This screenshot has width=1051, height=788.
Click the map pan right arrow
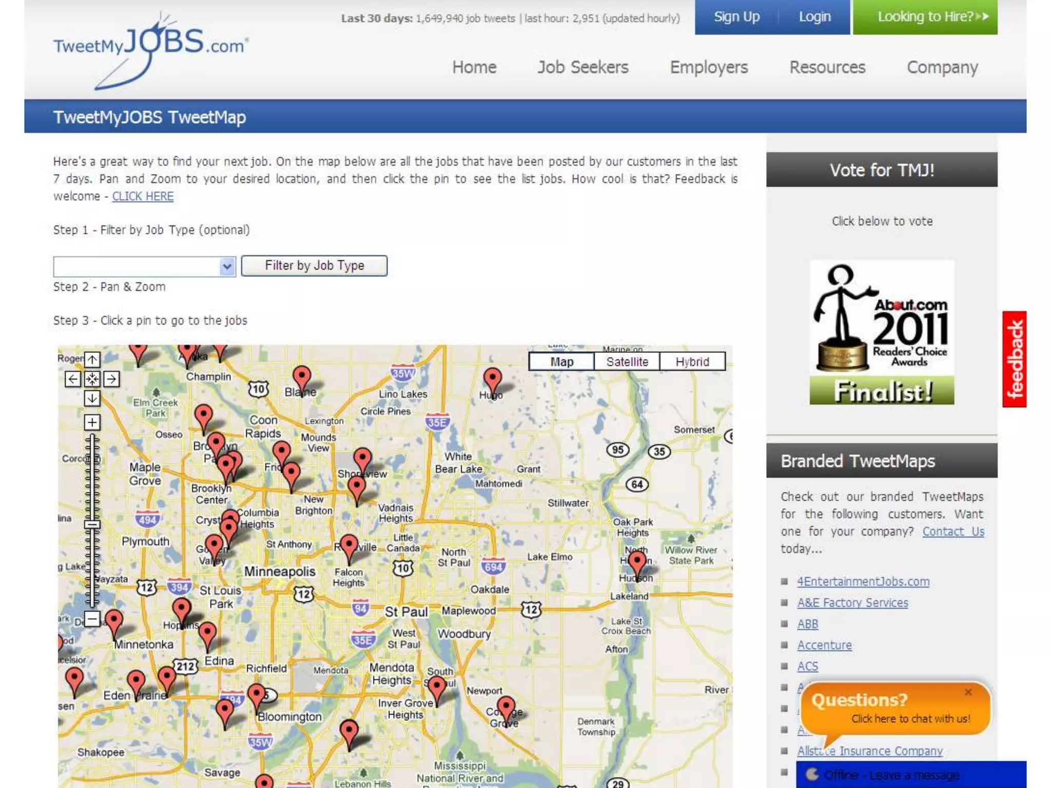pyautogui.click(x=111, y=379)
